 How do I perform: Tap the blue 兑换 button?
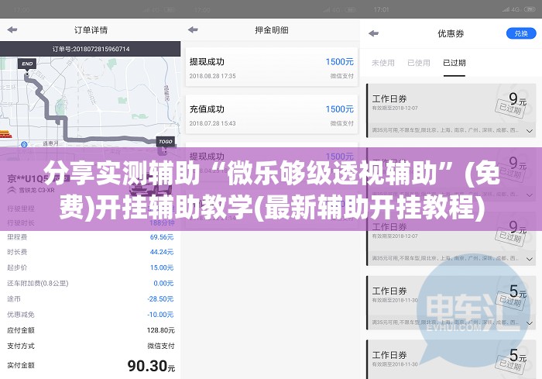(521, 33)
